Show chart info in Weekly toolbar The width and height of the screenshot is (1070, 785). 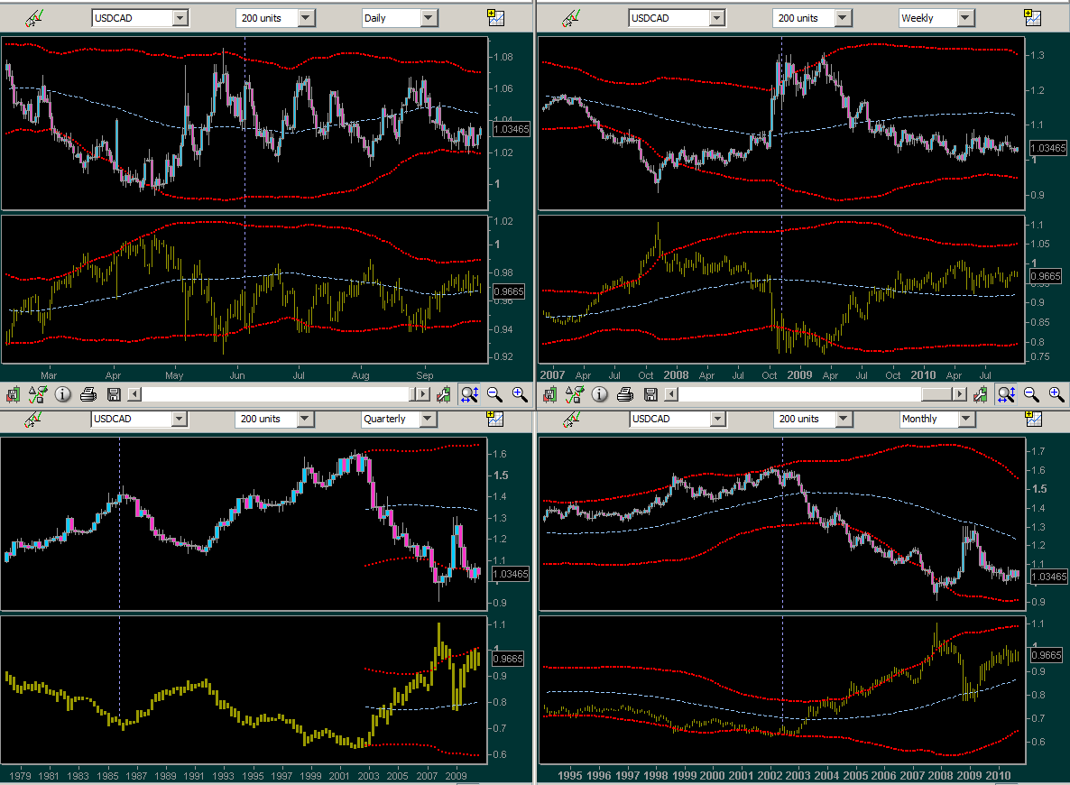tap(600, 394)
